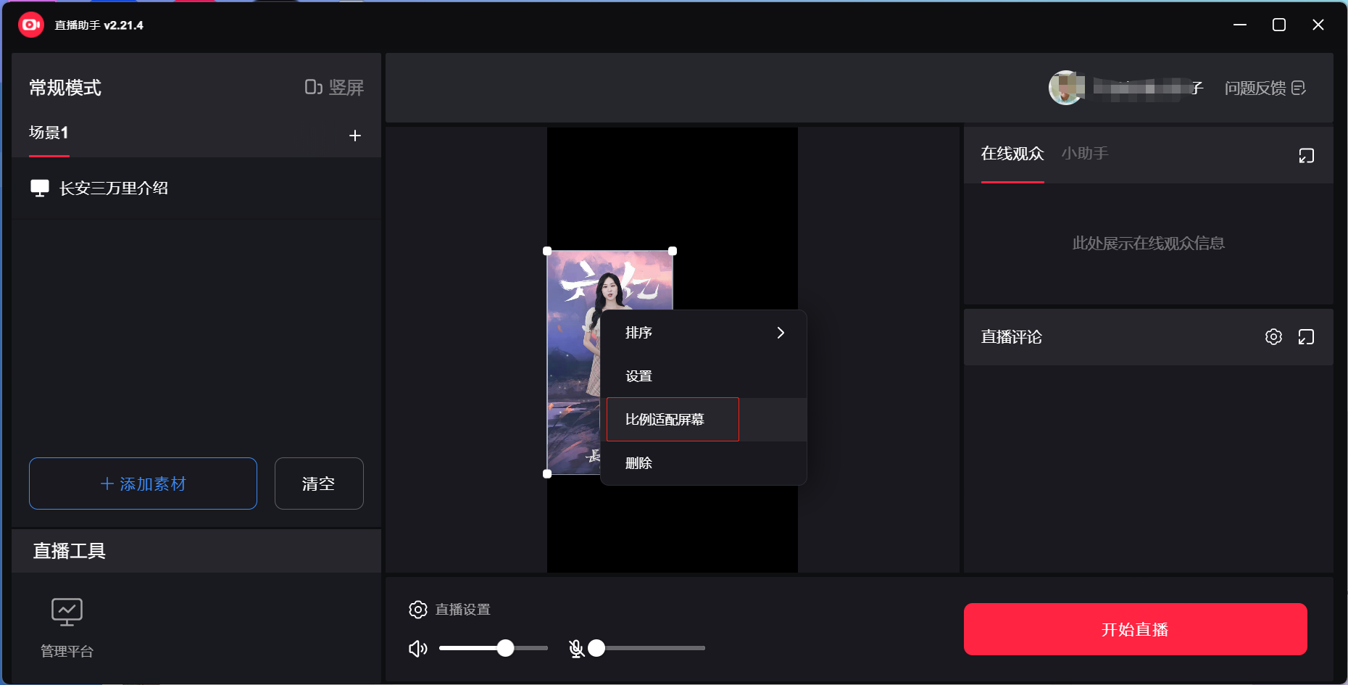Click the 直播工具 section header
Screen dimensions: 1348x685
[70, 551]
